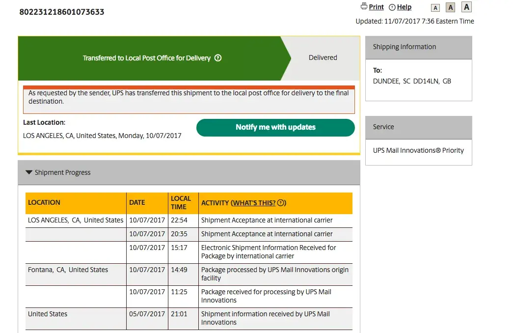Select the smallest font size A
The width and height of the screenshot is (513, 333).
(435, 8)
